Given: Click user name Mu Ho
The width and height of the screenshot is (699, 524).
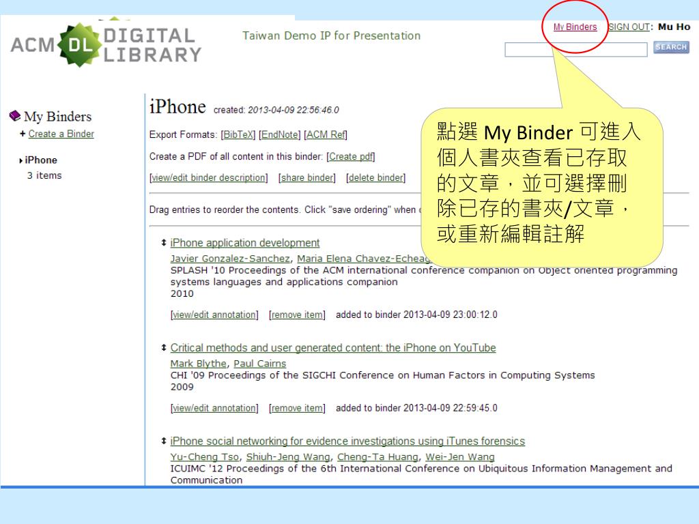Looking at the screenshot, I should click(674, 27).
